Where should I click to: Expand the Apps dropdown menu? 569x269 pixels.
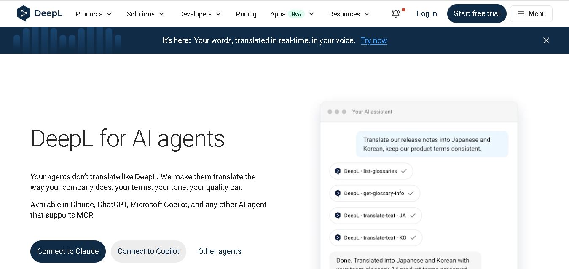pos(292,14)
